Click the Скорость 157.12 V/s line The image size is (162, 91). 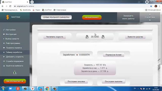[95, 65]
